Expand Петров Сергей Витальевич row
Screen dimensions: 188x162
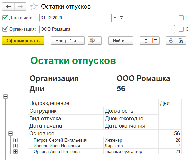pos(15,140)
